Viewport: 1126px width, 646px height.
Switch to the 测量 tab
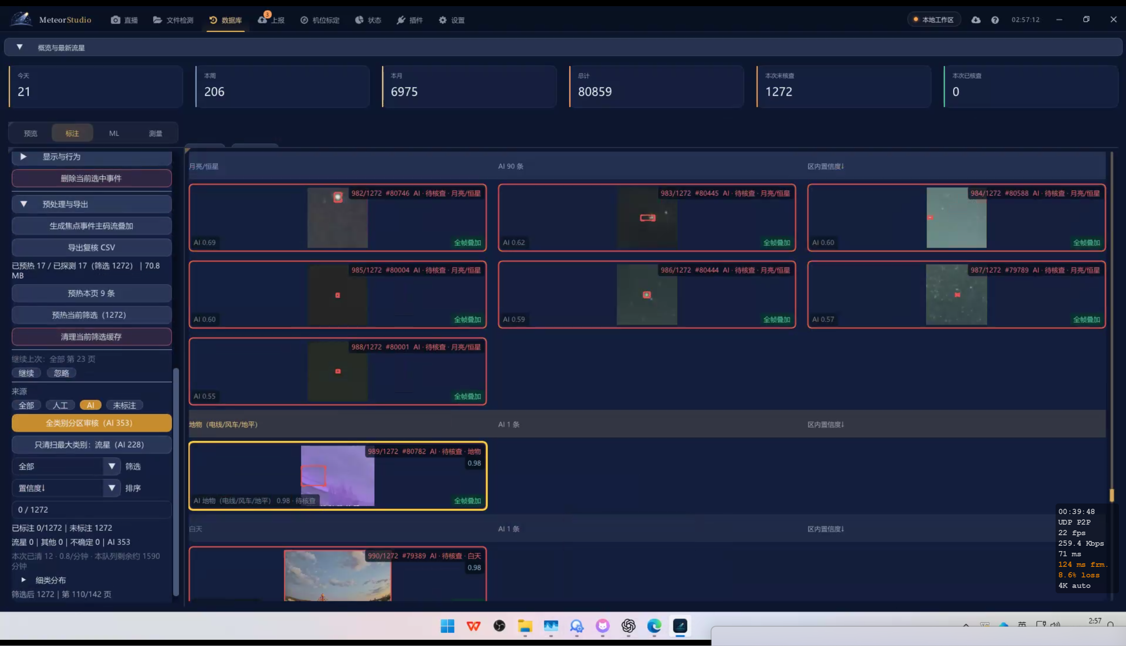click(x=155, y=133)
